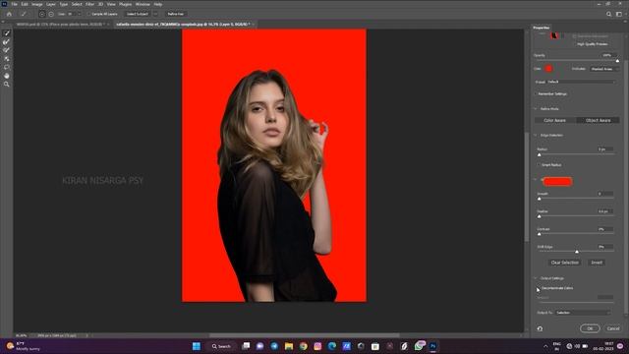Click the Radius value field

click(605, 149)
